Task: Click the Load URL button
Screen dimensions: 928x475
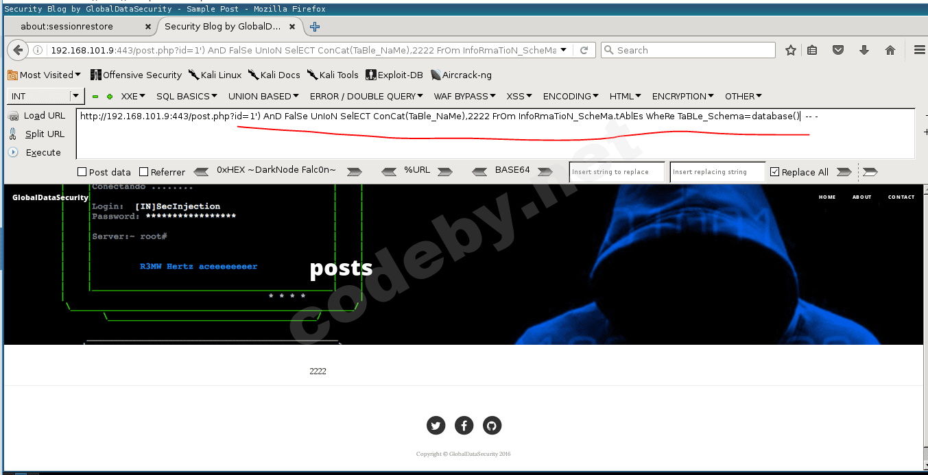Action: click(37, 116)
